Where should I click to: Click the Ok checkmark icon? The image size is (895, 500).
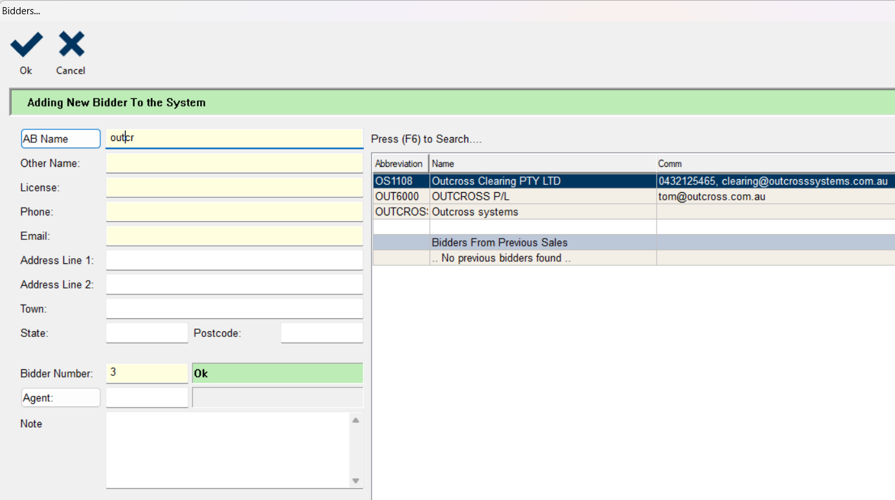click(x=26, y=45)
